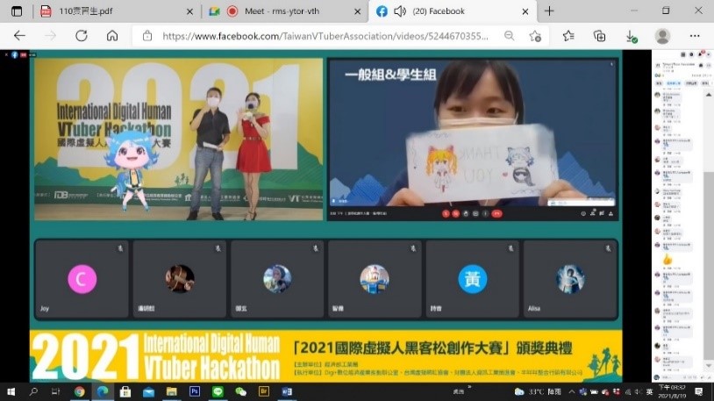Reload the Facebook video page
The width and height of the screenshot is (714, 401).
(81, 36)
